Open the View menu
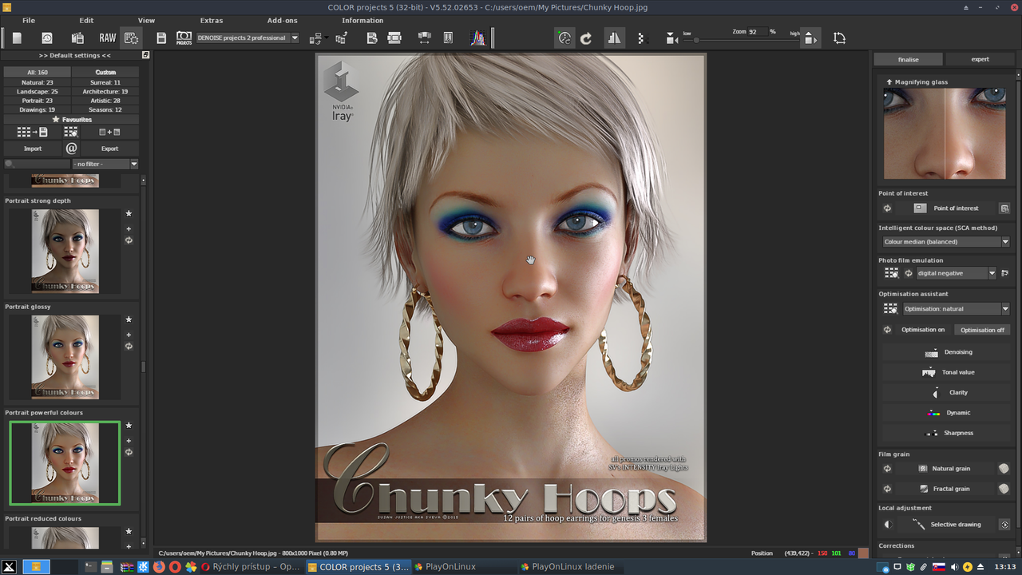1022x575 pixels. pos(146,20)
